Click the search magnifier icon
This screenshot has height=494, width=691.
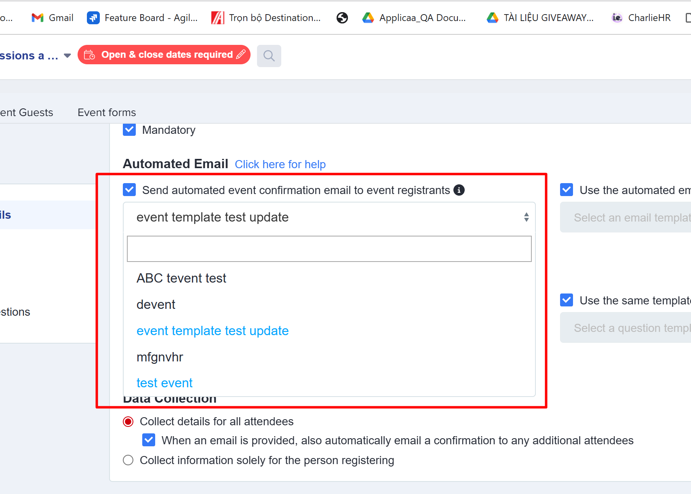click(x=269, y=56)
